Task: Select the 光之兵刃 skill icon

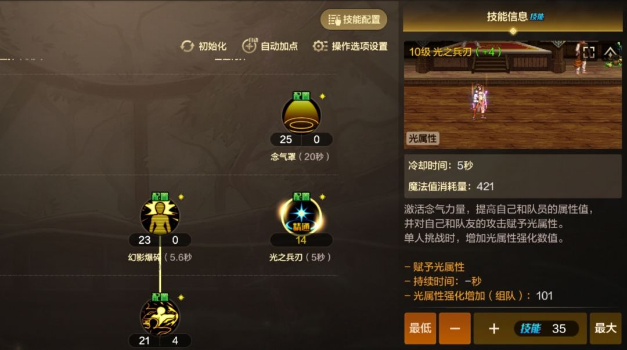Action: coord(301,216)
